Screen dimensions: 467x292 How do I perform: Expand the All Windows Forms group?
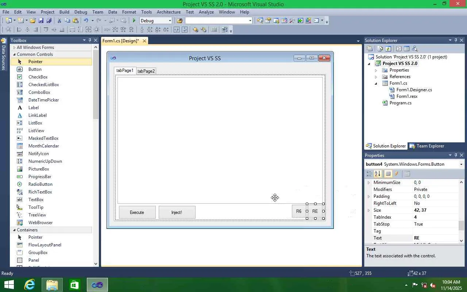(x=14, y=47)
